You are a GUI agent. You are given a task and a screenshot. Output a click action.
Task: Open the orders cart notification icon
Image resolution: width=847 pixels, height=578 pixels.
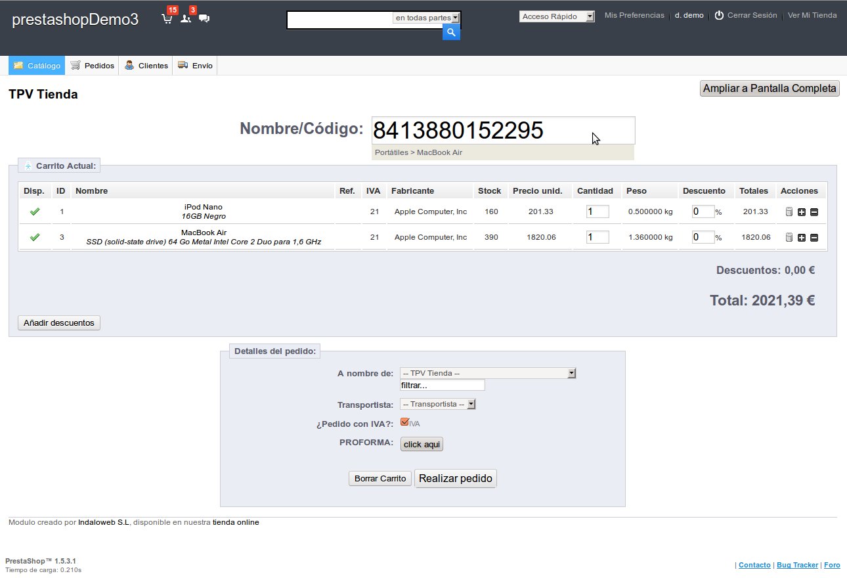(x=167, y=18)
